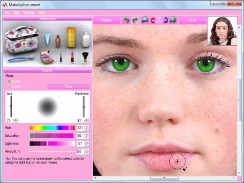
Task: Select the lipstick instrument
Action: click(72, 56)
